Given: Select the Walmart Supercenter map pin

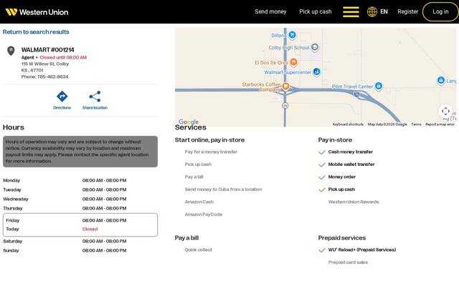Looking at the screenshot, I should [x=316, y=71].
